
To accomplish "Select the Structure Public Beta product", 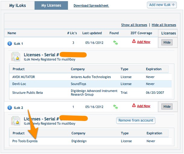I will tap(27, 93).
